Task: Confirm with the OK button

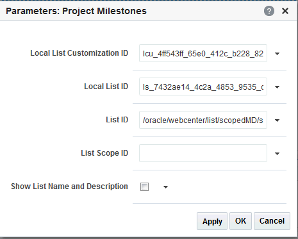Action: click(240, 221)
